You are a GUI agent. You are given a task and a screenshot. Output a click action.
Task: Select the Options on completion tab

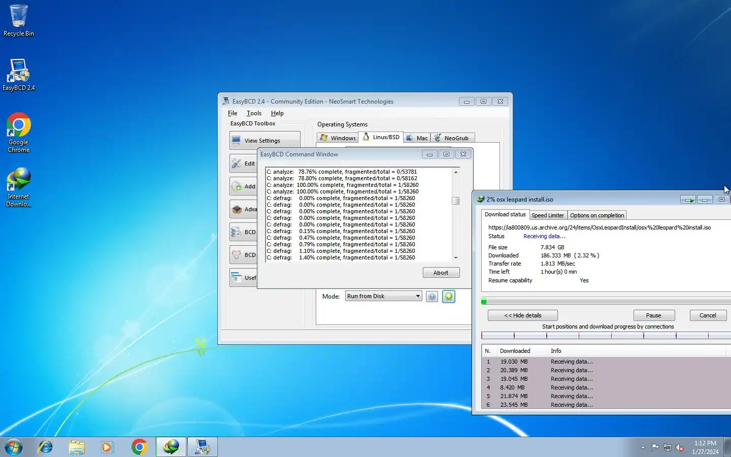597,215
